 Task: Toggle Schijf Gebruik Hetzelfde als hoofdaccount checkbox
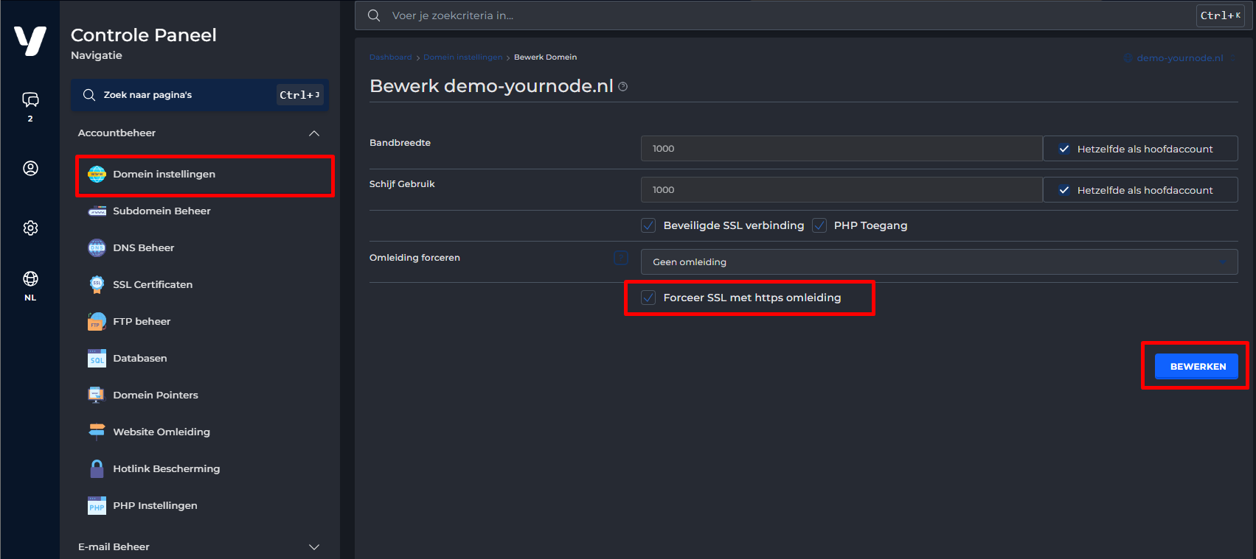pos(1064,190)
